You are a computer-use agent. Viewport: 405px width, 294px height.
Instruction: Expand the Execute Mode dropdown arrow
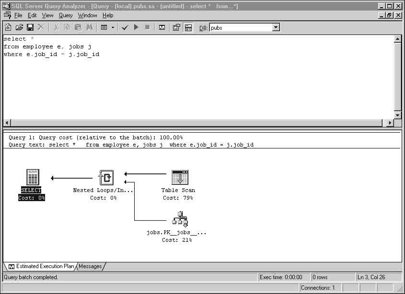113,27
